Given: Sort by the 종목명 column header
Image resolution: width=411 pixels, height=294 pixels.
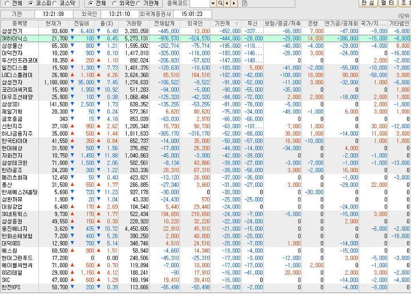Looking at the screenshot, I should click(x=19, y=23).
